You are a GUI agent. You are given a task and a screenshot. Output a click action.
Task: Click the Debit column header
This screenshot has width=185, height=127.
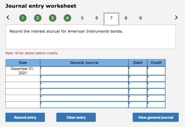[138, 63]
